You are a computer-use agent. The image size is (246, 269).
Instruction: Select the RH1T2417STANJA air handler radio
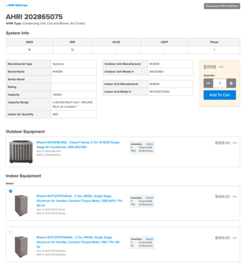[11, 191]
